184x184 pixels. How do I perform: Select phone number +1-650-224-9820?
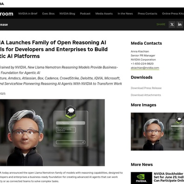[x=142, y=64]
